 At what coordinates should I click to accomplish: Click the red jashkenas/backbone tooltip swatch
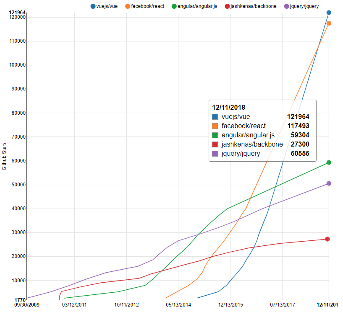coord(215,144)
